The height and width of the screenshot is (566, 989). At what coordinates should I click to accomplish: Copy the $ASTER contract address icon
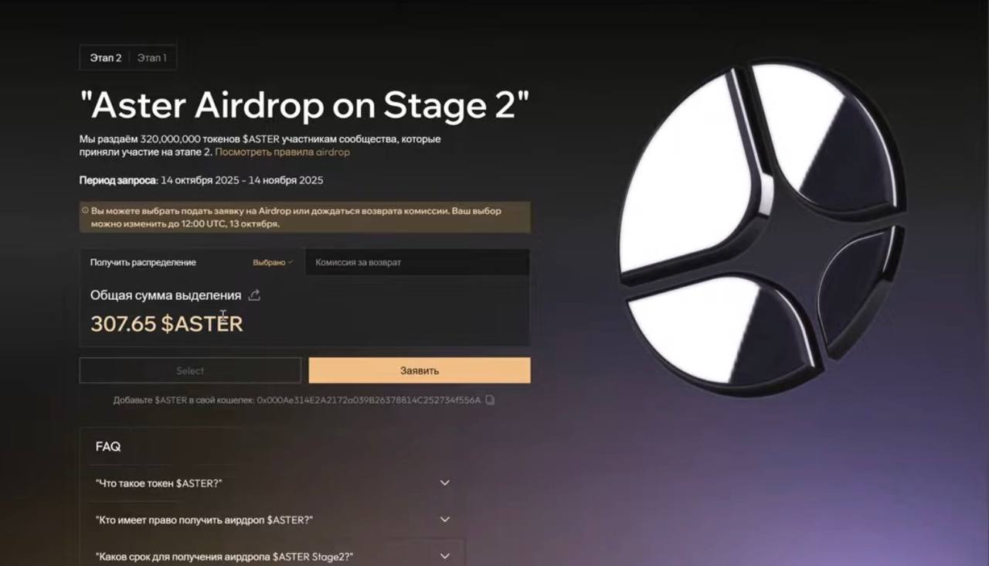click(490, 400)
